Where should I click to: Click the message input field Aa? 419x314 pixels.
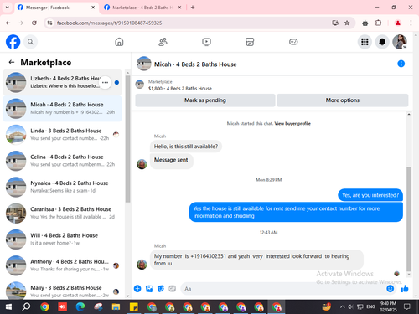pyautogui.click(x=283, y=289)
